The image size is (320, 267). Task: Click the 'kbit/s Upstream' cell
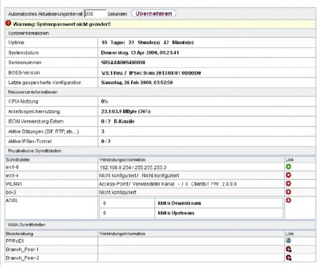(218, 213)
